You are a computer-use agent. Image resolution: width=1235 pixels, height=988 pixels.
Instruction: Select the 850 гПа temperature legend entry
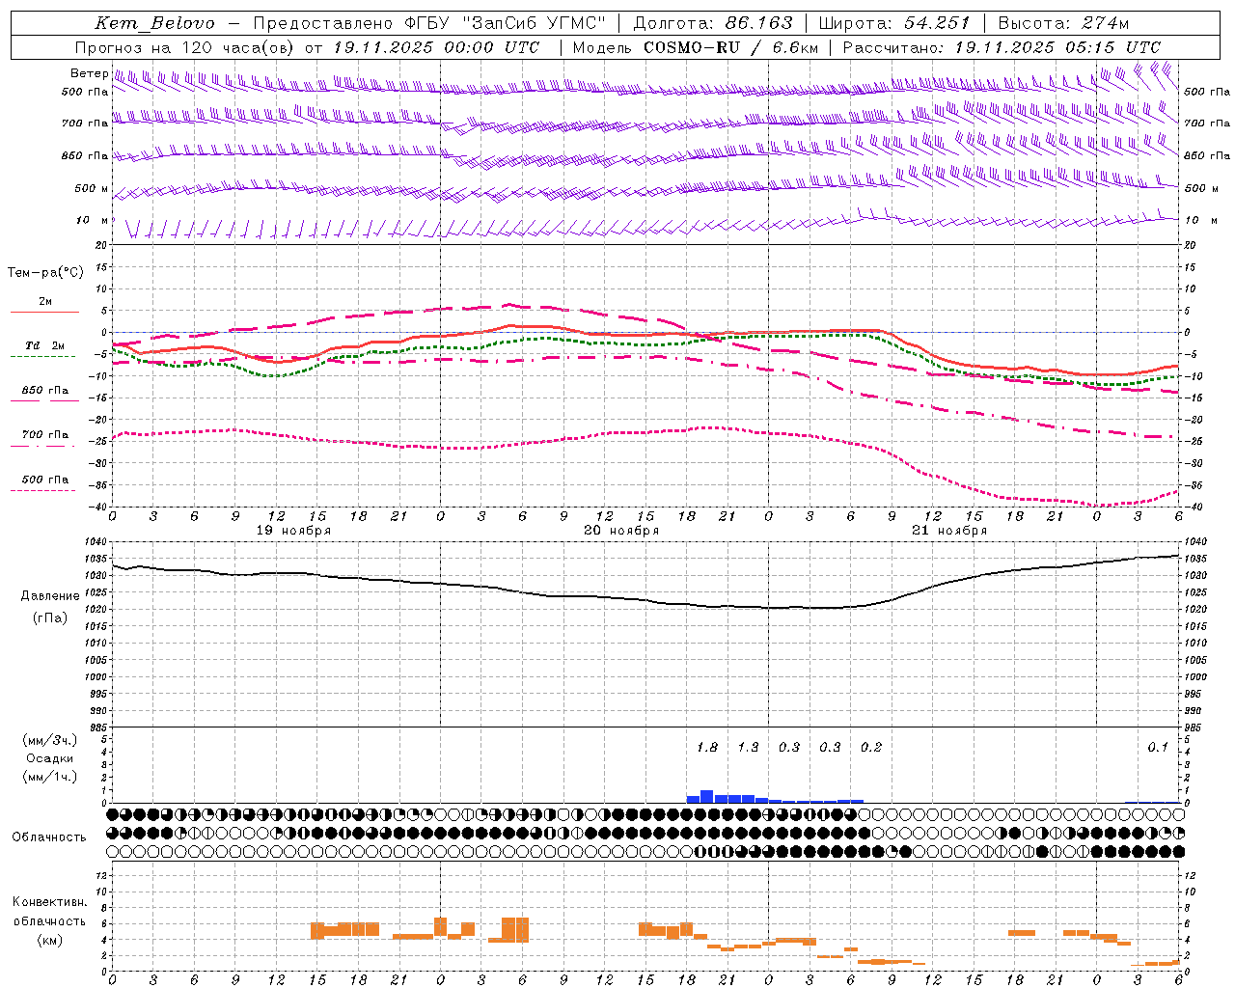(45, 391)
